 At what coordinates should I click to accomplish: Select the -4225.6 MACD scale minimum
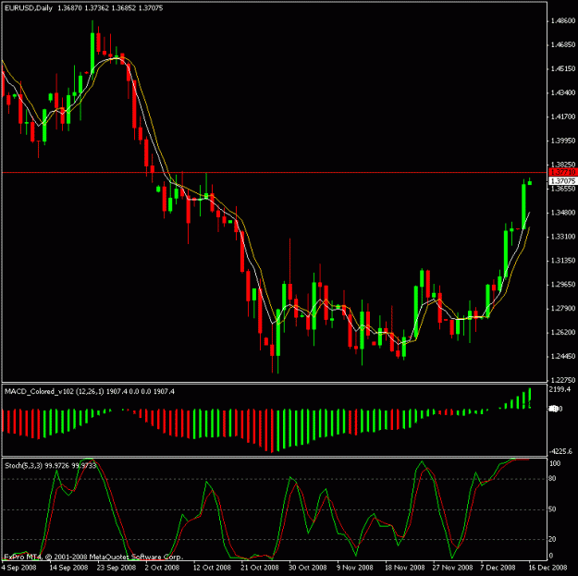coord(560,451)
